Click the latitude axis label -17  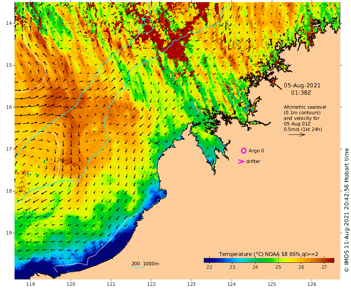tap(8, 149)
